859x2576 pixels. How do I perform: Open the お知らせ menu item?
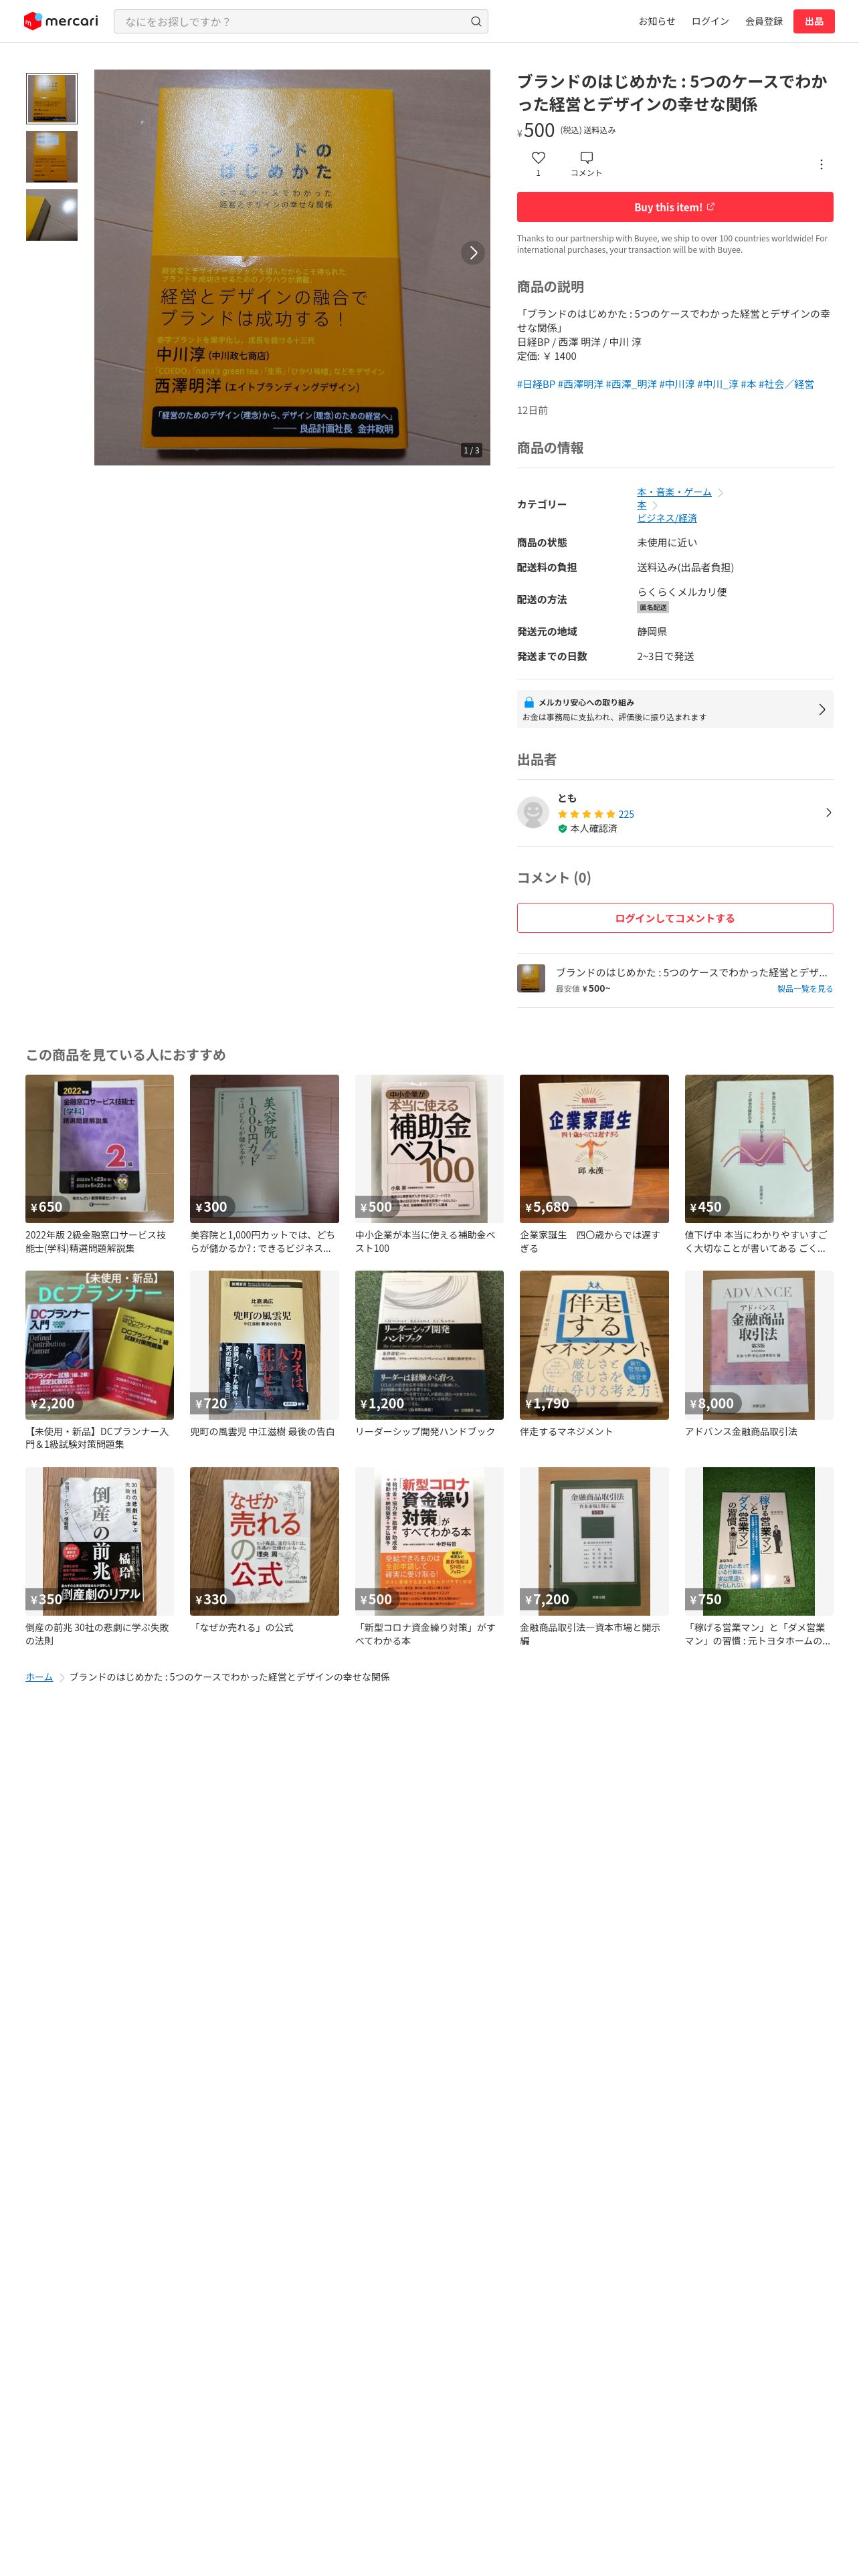tap(657, 21)
